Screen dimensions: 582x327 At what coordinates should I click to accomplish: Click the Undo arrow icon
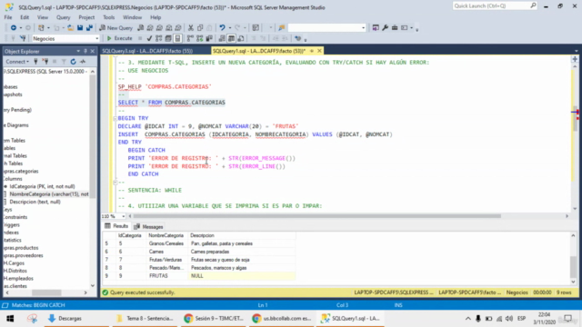point(222,28)
